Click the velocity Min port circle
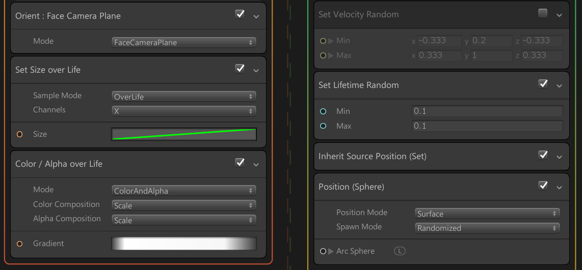 [x=323, y=41]
